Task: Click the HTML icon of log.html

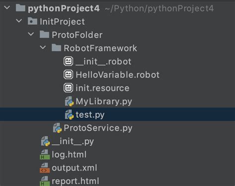Action: point(45,155)
